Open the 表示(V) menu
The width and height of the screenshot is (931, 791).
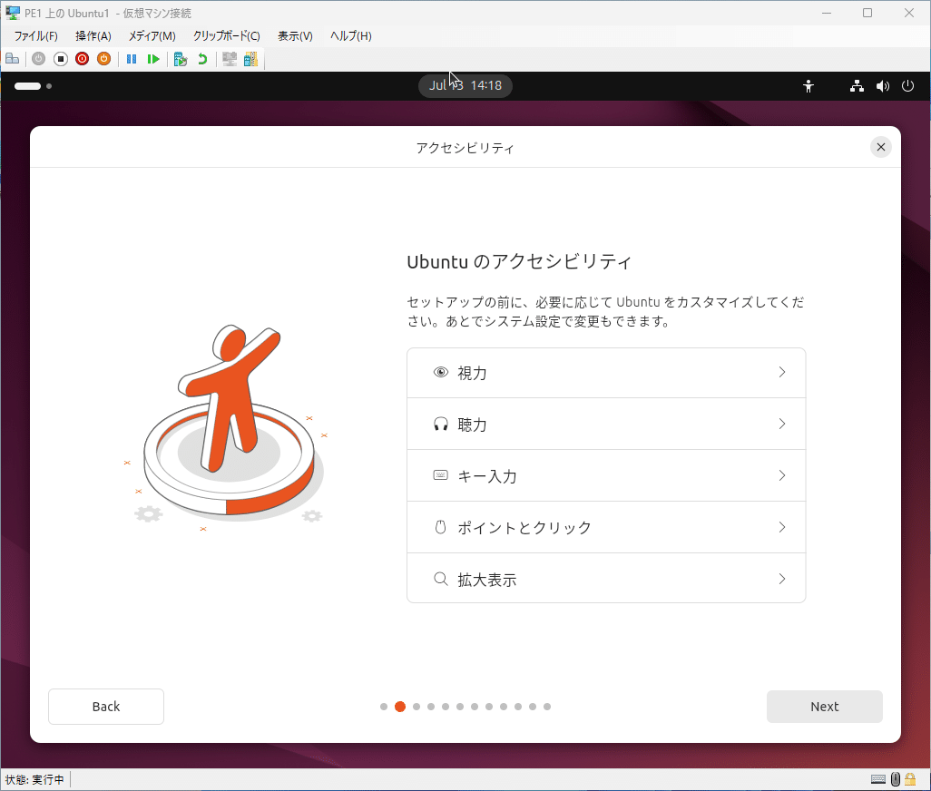[x=295, y=36]
